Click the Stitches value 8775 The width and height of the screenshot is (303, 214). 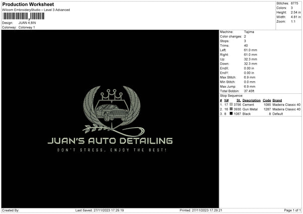tap(294, 4)
